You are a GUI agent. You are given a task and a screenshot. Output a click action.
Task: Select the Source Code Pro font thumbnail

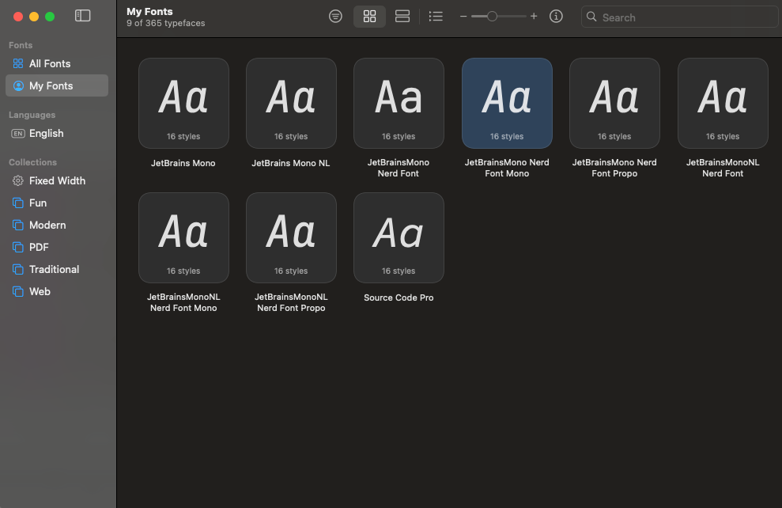coord(399,237)
